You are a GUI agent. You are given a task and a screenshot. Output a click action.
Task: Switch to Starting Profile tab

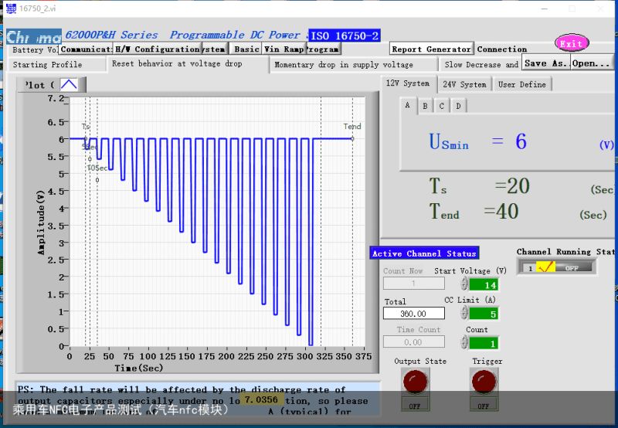tap(56, 65)
